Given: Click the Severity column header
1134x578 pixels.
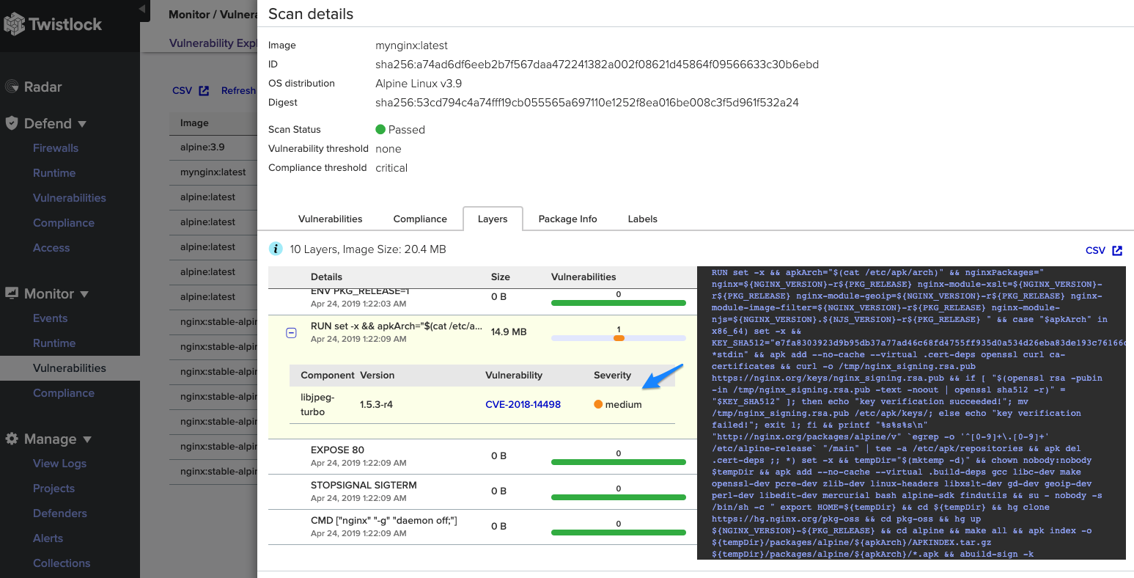Looking at the screenshot, I should tap(612, 375).
